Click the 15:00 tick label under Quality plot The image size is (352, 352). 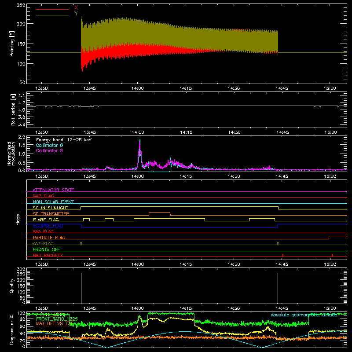click(x=330, y=308)
